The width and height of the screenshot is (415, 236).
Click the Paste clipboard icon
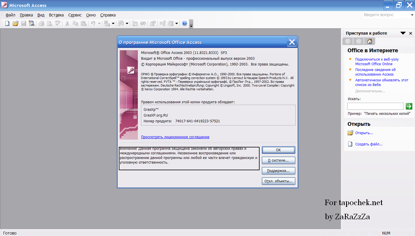pyautogui.click(x=83, y=23)
